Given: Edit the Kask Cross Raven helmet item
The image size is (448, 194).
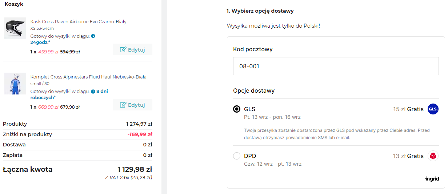Looking at the screenshot, I should [132, 49].
